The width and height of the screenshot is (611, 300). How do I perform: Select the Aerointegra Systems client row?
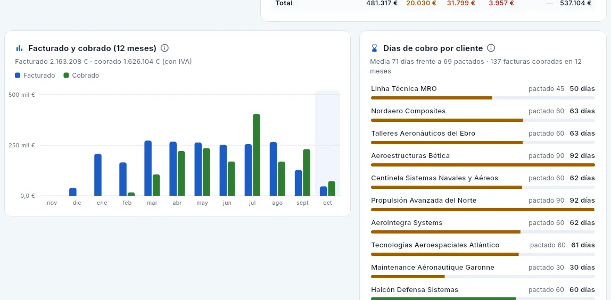point(483,227)
